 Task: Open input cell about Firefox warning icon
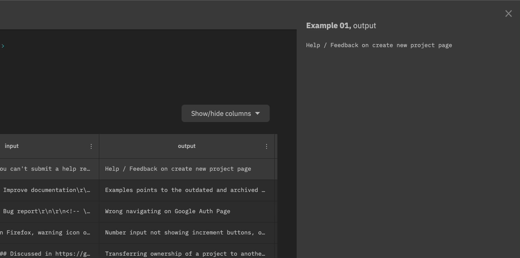pos(45,233)
